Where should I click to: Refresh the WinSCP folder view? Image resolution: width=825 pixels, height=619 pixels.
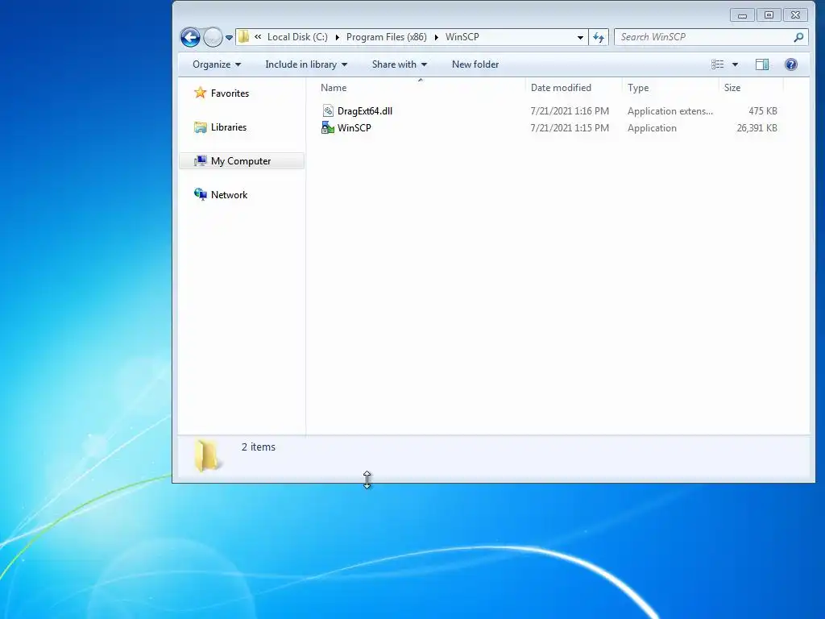(599, 37)
